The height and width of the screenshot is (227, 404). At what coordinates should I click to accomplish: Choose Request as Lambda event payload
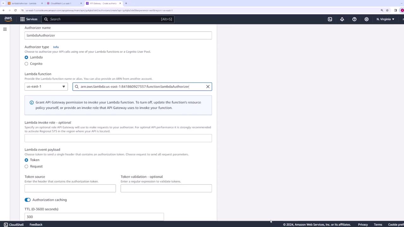click(x=26, y=166)
